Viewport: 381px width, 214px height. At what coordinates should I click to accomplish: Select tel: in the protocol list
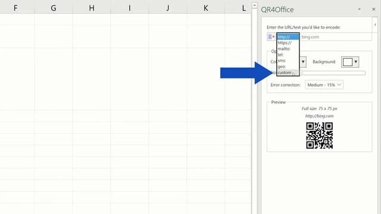pyautogui.click(x=288, y=55)
